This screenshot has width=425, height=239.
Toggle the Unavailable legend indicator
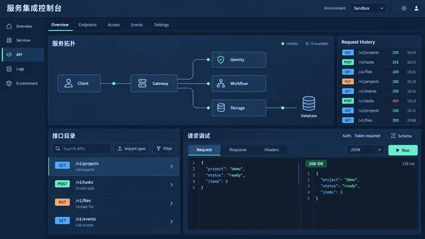pos(317,44)
